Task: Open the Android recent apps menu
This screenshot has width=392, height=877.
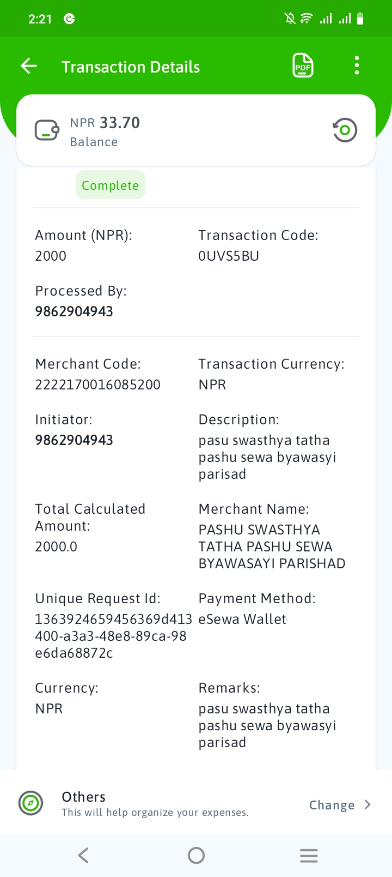Action: click(309, 855)
